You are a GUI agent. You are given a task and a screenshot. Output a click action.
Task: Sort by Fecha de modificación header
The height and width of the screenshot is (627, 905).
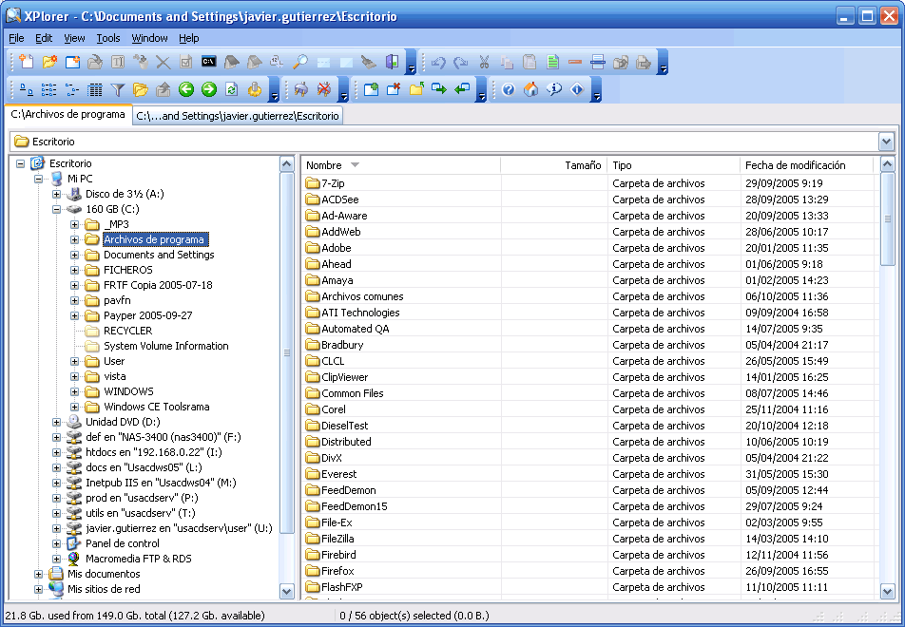point(806,165)
